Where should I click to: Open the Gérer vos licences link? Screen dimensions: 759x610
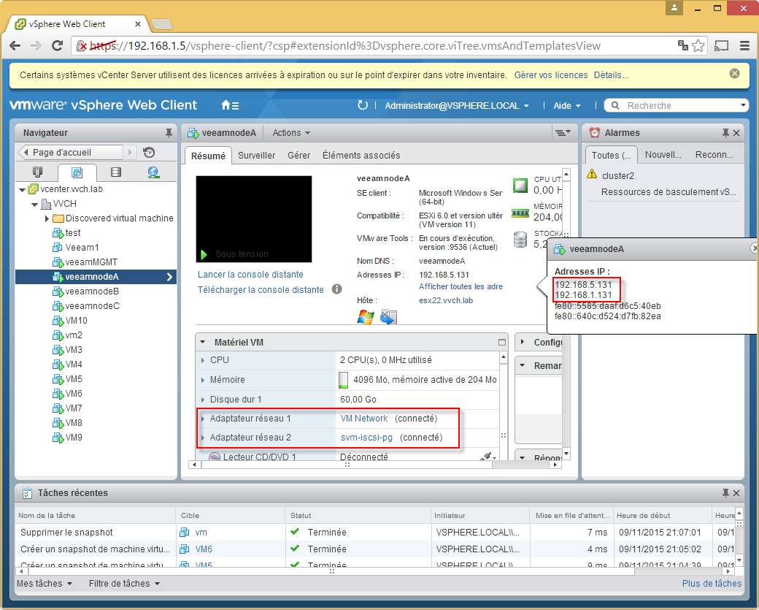[x=550, y=75]
